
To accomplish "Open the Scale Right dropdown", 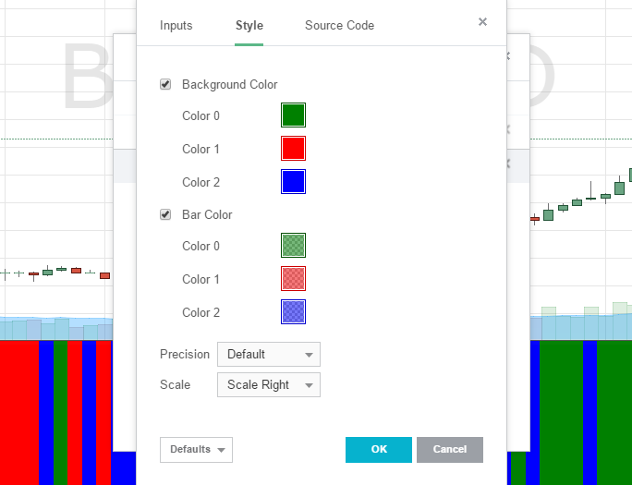I will pos(269,385).
